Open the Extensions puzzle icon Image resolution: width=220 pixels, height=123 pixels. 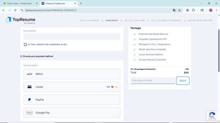193,10
